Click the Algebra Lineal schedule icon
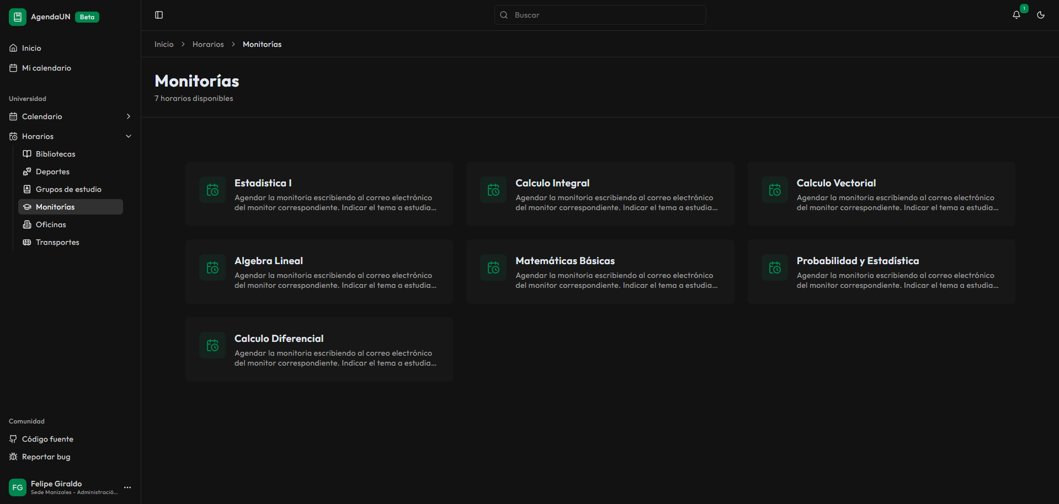 pyautogui.click(x=212, y=267)
